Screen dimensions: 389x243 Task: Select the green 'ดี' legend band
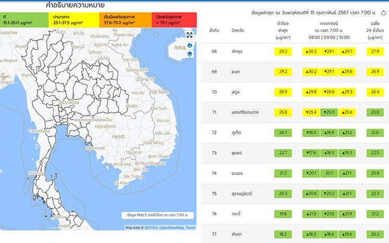(25, 20)
